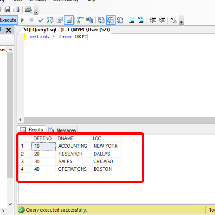The height and width of the screenshot is (215, 215).
Task: Switch to the Messages tab
Action: (x=62, y=130)
